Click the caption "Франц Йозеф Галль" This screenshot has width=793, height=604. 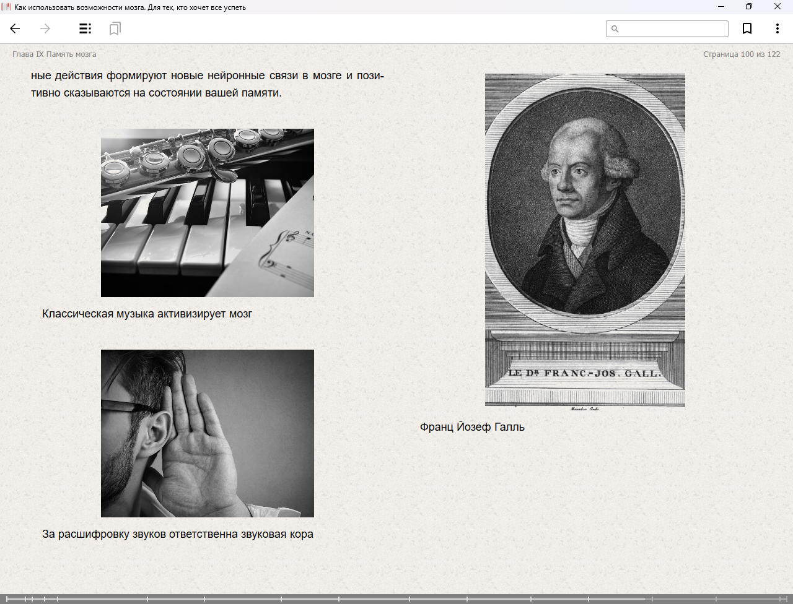[472, 427]
